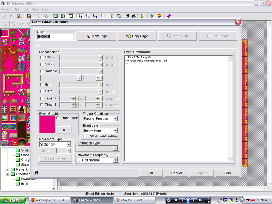This screenshot has height=204, width=272.
Task: Click the show title screen toolbar icon
Action: [x=159, y=16]
